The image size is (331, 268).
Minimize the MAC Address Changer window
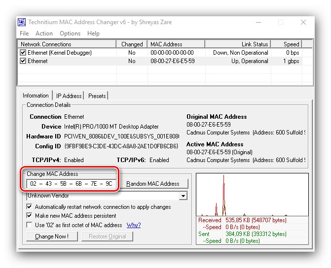click(x=258, y=22)
